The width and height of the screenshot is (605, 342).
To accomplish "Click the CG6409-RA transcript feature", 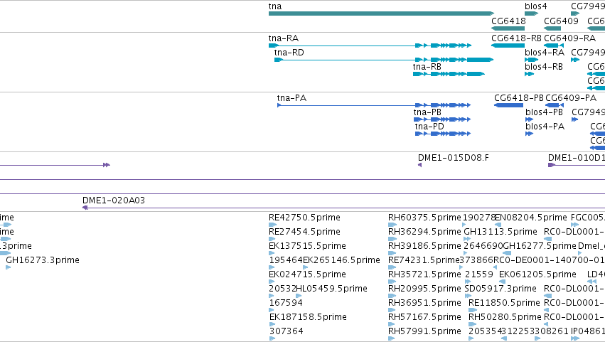I will click(554, 46).
